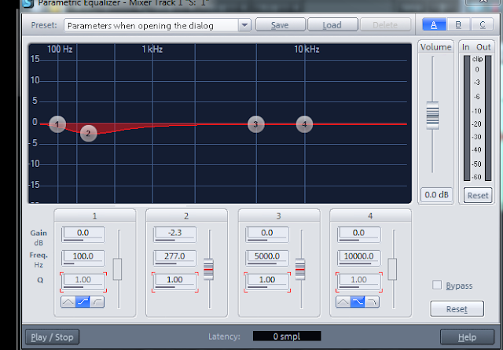Screen dimensions: 503x350
Task: Switch to setting A
Action: point(434,24)
